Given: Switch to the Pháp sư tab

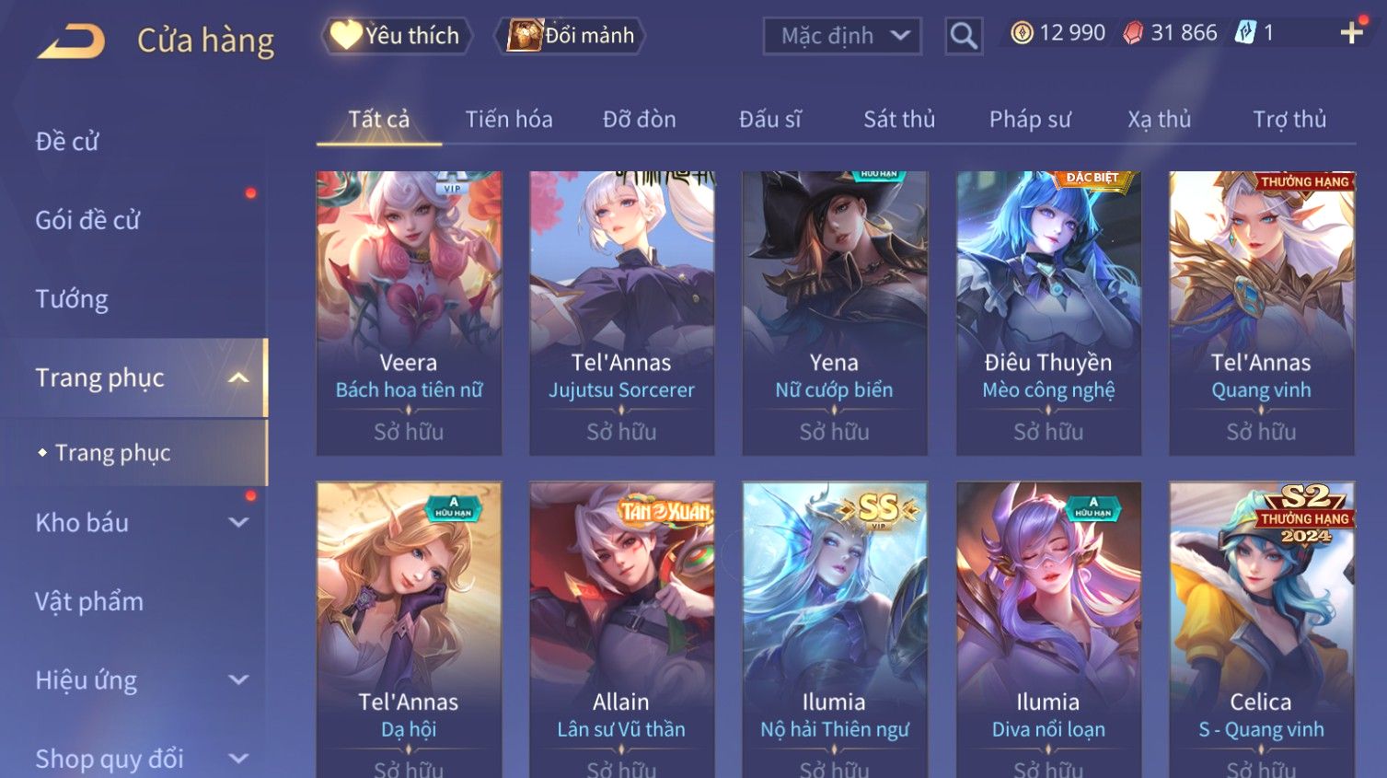Looking at the screenshot, I should tap(1030, 120).
